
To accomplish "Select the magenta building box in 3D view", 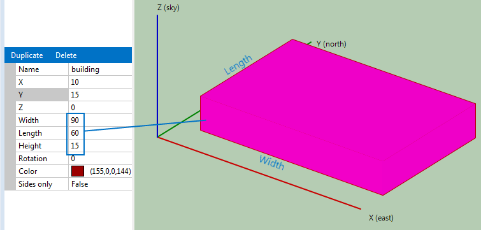I will pos(338,117).
